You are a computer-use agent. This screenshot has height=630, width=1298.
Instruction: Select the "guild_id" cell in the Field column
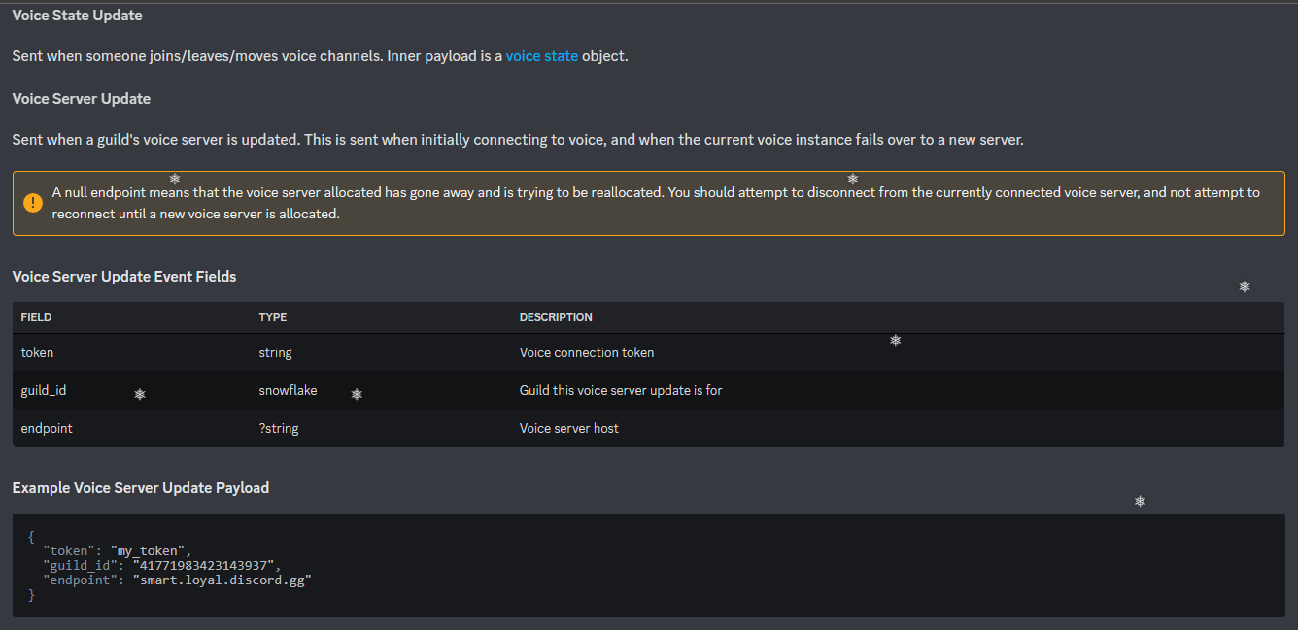[x=44, y=390]
